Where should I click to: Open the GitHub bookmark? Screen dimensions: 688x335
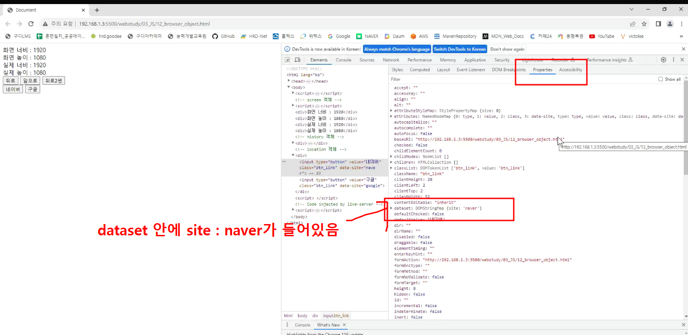223,36
